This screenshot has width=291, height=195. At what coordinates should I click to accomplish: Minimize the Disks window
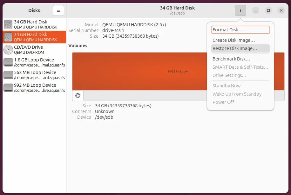click(x=256, y=10)
